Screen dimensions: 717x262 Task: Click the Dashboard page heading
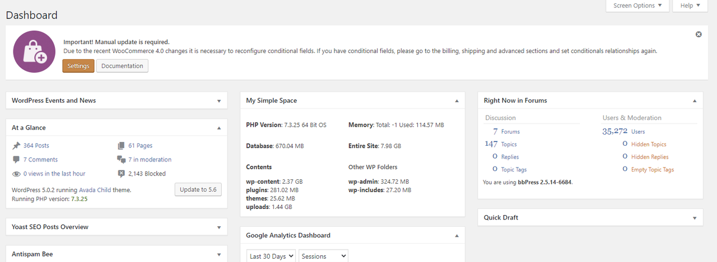coord(31,15)
